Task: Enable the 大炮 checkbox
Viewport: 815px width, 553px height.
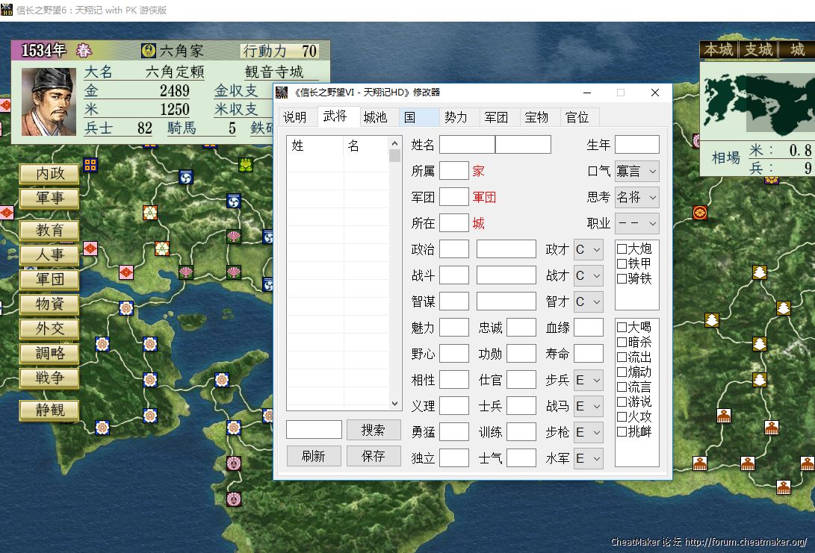Action: point(622,249)
